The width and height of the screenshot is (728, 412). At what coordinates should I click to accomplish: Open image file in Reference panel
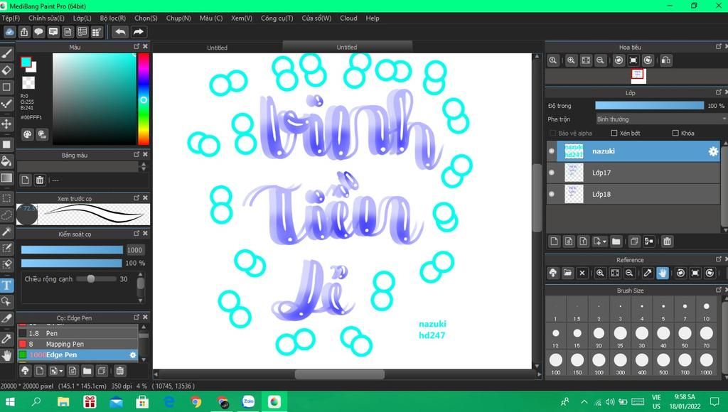(x=567, y=273)
